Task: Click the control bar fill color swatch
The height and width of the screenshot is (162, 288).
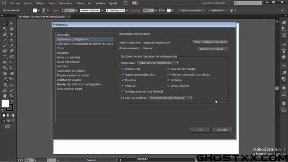Action: point(35,10)
